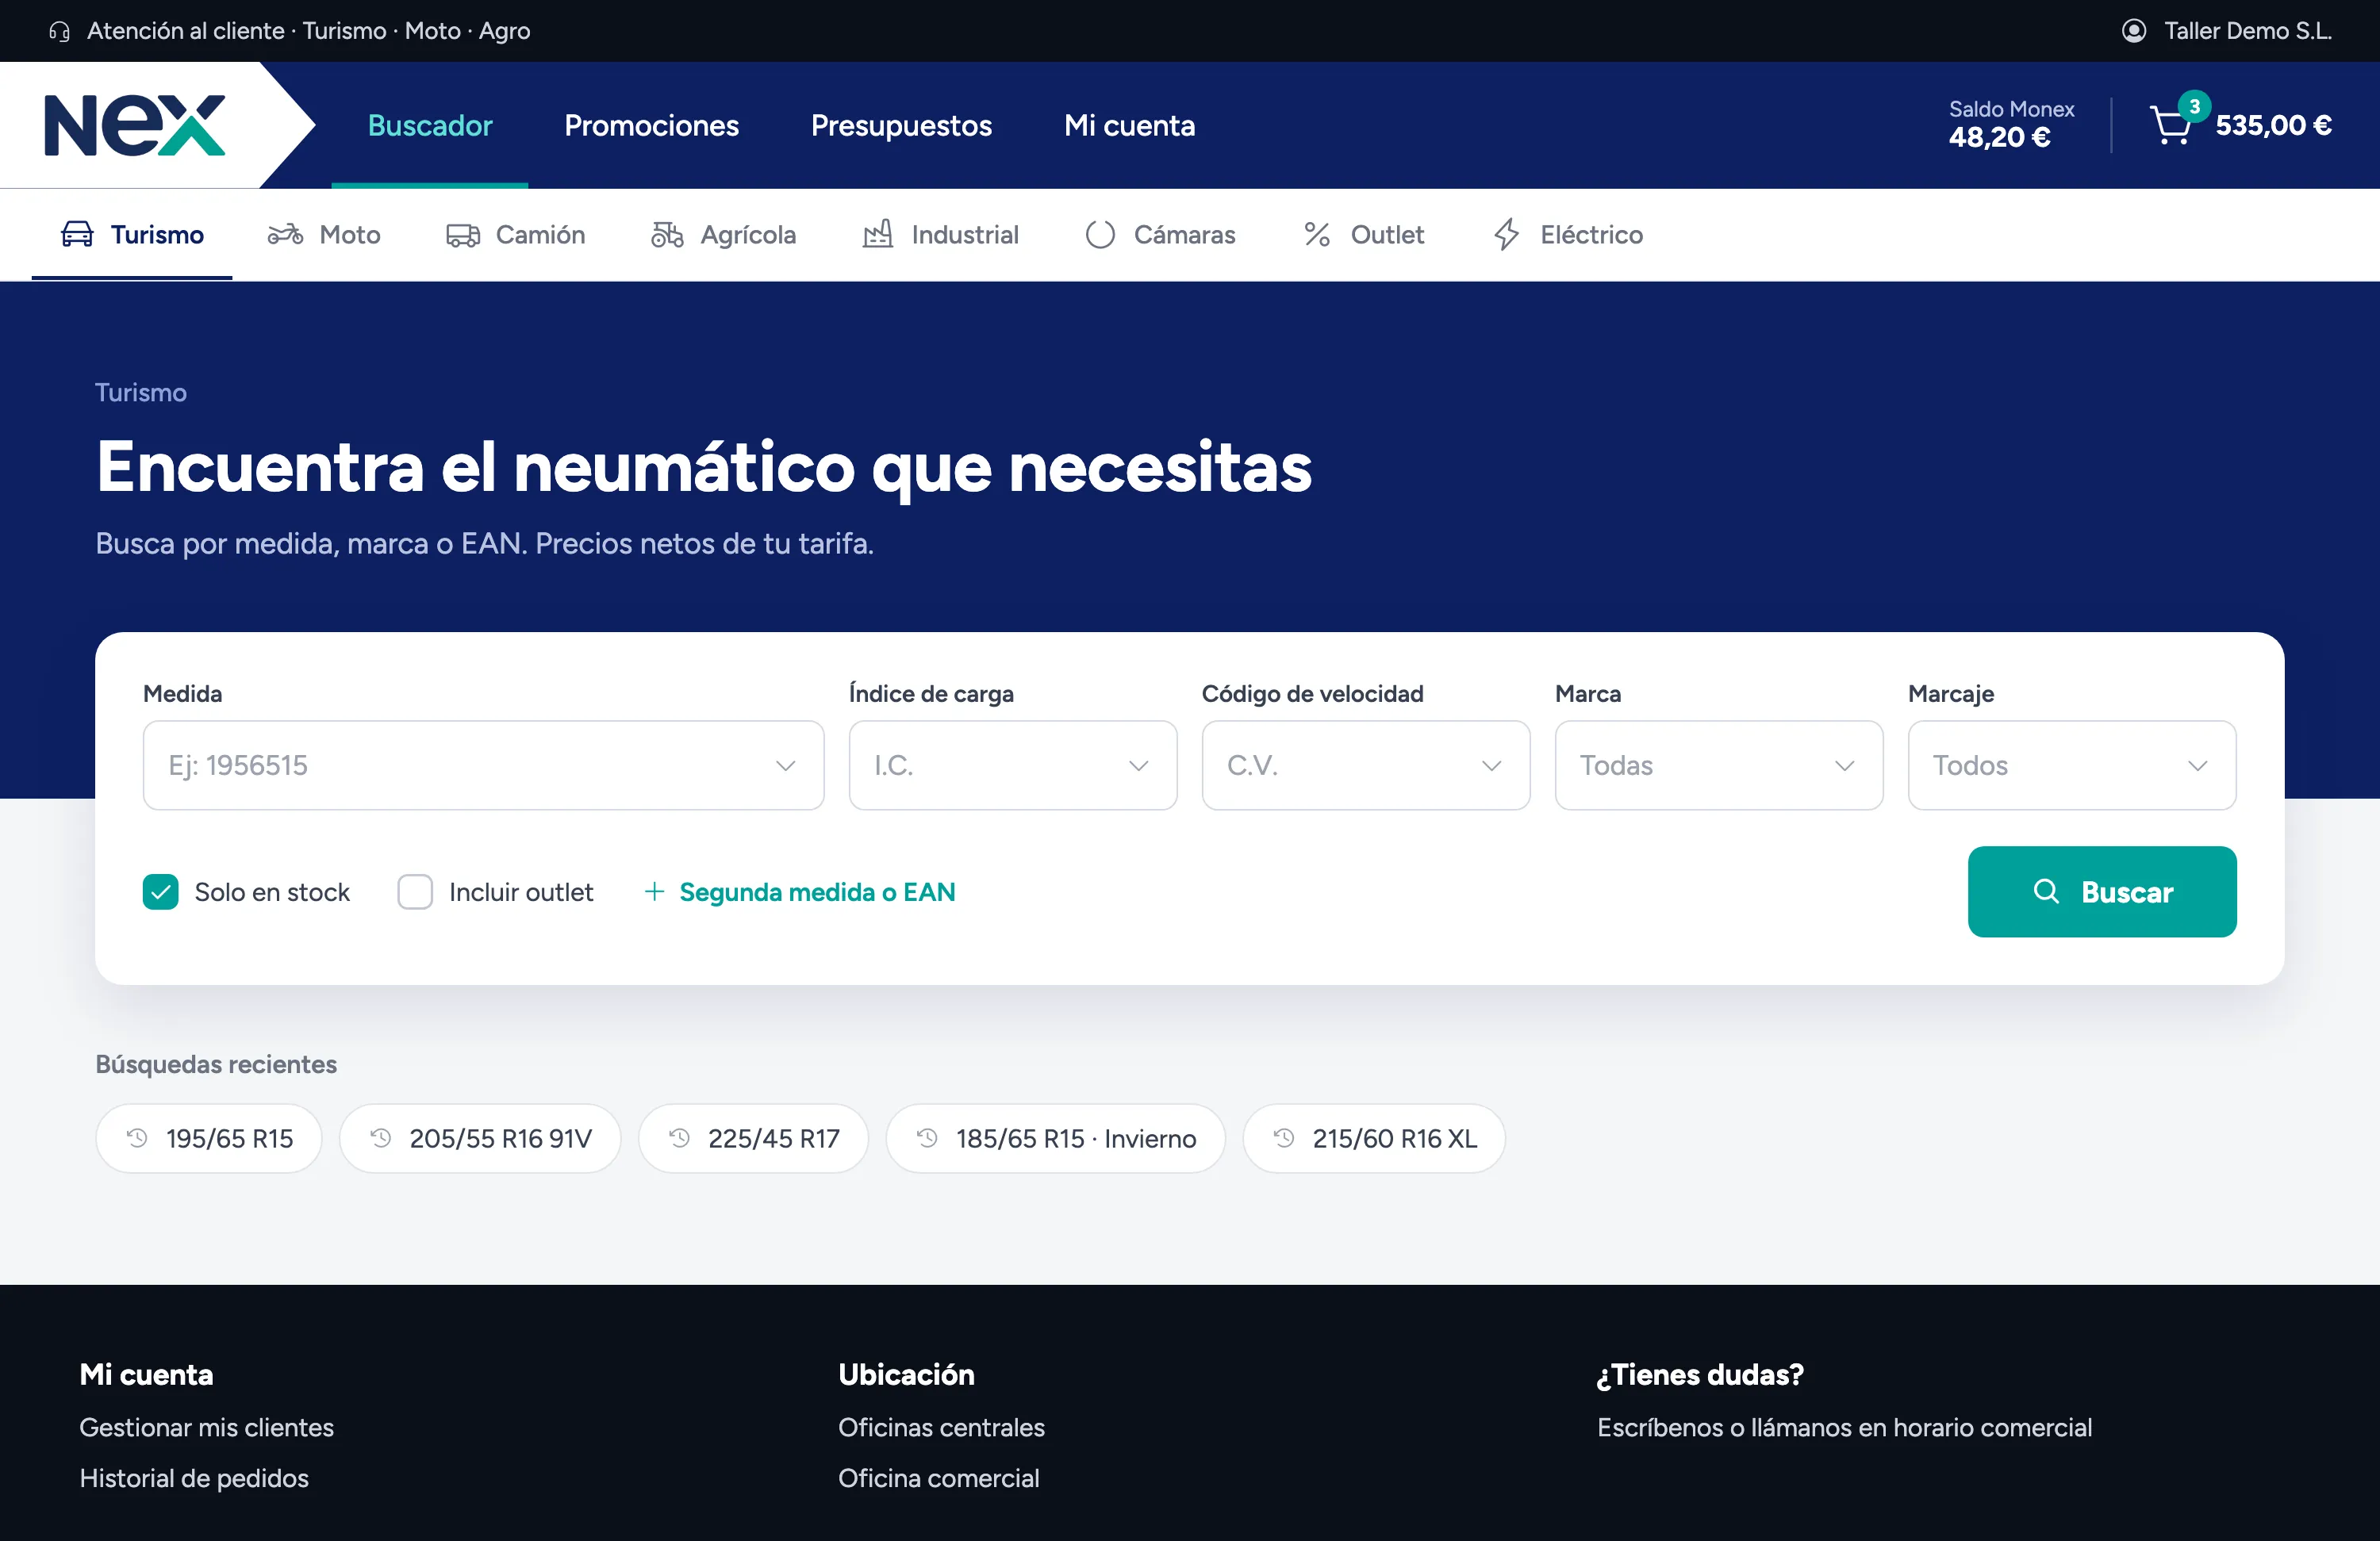This screenshot has width=2380, height=1541.
Task: Select recent search 205/55 R16 91V
Action: tap(480, 1138)
